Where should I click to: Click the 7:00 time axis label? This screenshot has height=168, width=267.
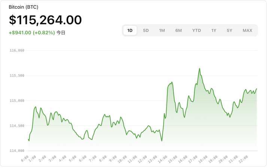(93, 159)
